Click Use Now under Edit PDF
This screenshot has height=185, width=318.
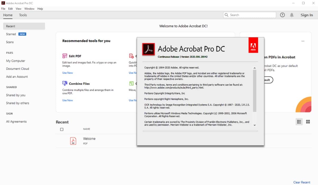tap(68, 73)
